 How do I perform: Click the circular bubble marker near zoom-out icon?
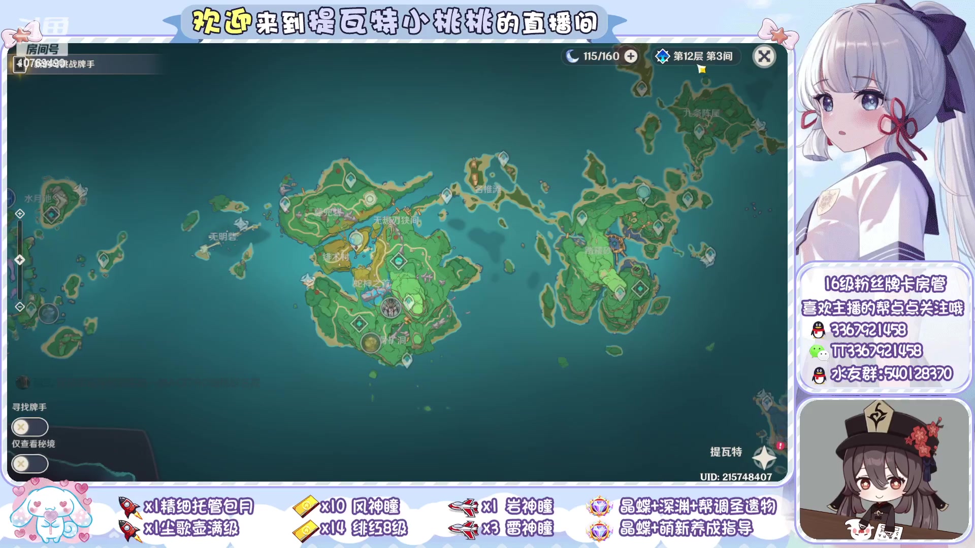[x=48, y=314]
